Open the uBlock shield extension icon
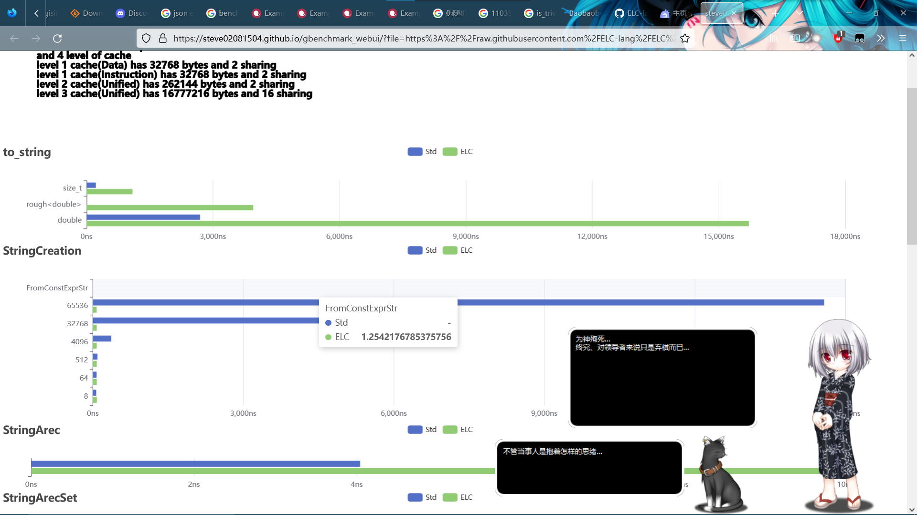Image resolution: width=917 pixels, height=515 pixels. point(838,38)
